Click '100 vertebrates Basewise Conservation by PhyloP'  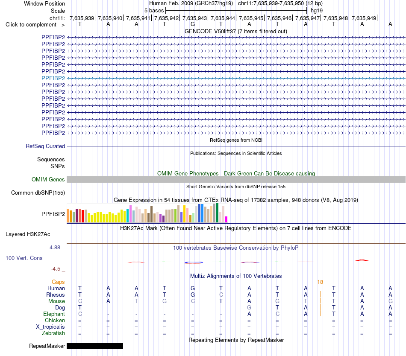[x=235, y=248]
